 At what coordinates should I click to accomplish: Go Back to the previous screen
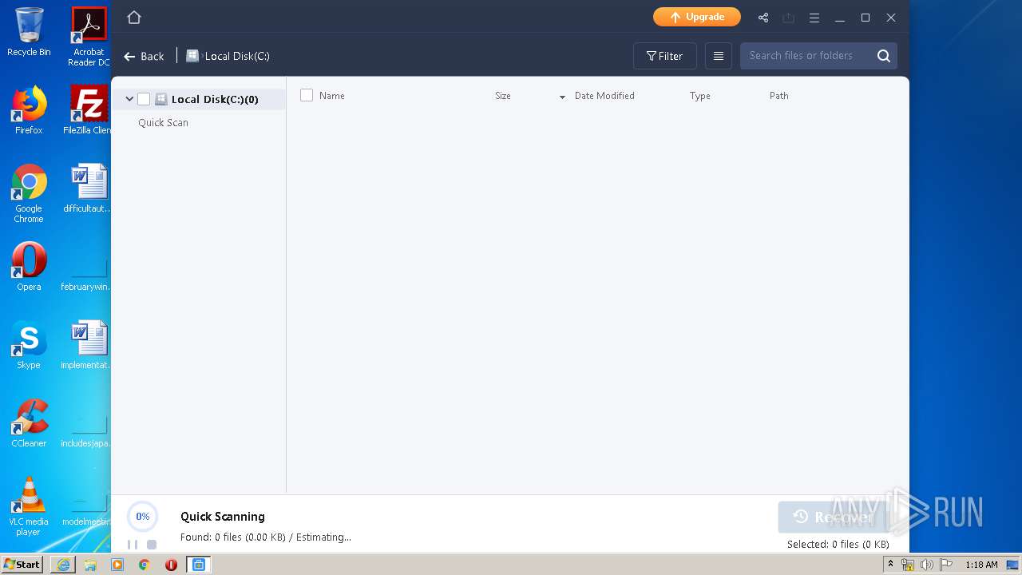[144, 56]
